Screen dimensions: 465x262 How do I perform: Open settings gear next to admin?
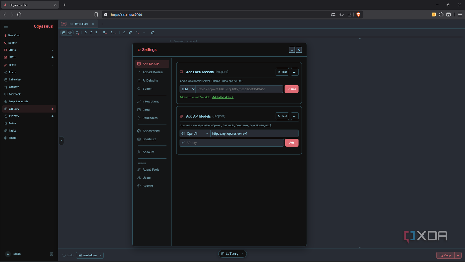(x=52, y=254)
